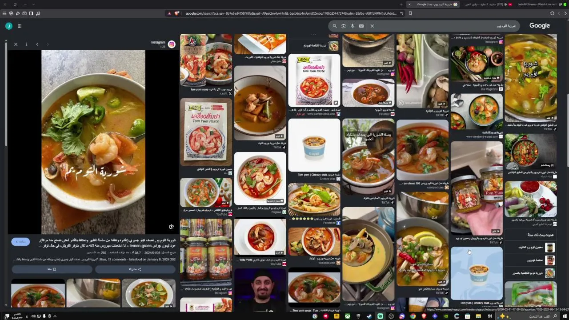Open the large Tom Yum soup preview image
This screenshot has width=569, height=320.
click(x=93, y=142)
